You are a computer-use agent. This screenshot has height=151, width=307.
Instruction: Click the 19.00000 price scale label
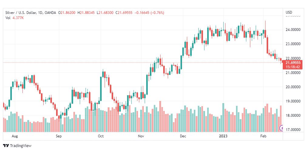293,101
